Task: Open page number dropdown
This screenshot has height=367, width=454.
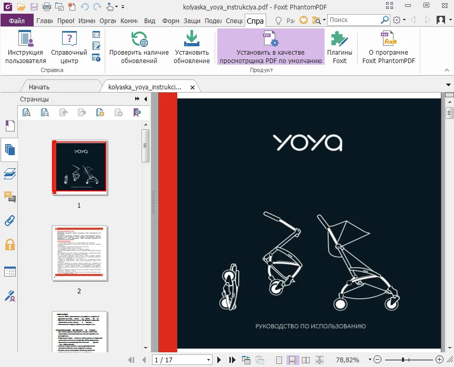Action: [208, 360]
